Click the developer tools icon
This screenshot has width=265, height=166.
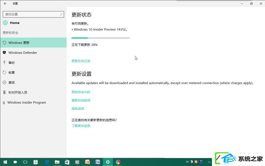point(5,92)
